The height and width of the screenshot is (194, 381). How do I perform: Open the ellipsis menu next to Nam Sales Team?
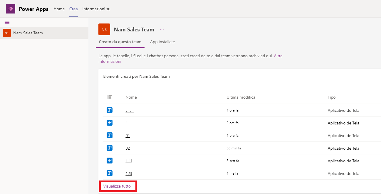point(162,29)
